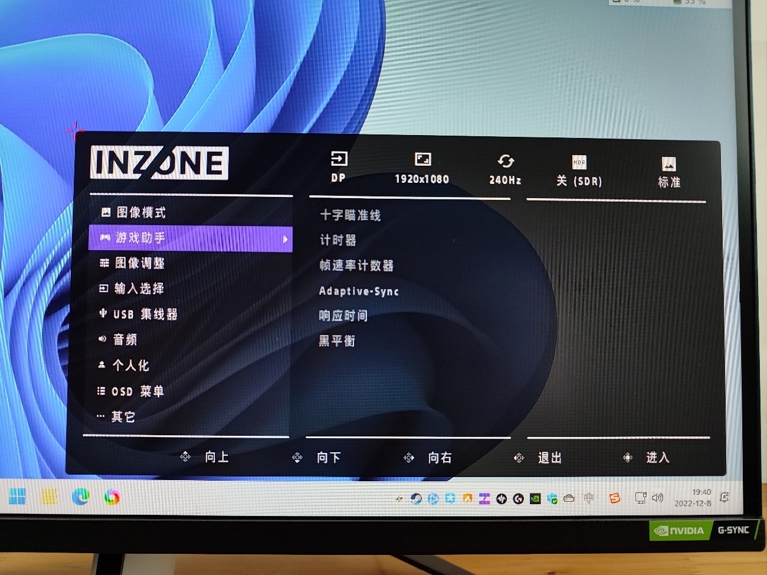Screen dimensions: 767x575
Task: Click the 240Hz refresh rate indicator
Action: pyautogui.click(x=505, y=170)
